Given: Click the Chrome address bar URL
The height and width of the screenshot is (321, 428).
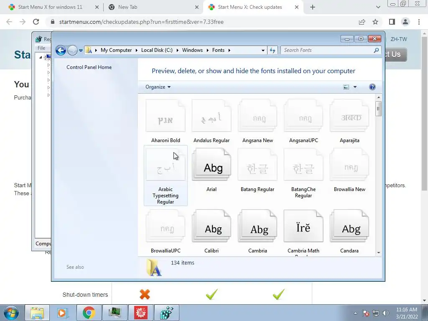Looking at the screenshot, I should tap(141, 22).
